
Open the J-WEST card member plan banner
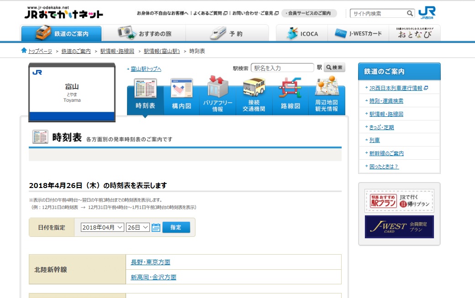[399, 227]
